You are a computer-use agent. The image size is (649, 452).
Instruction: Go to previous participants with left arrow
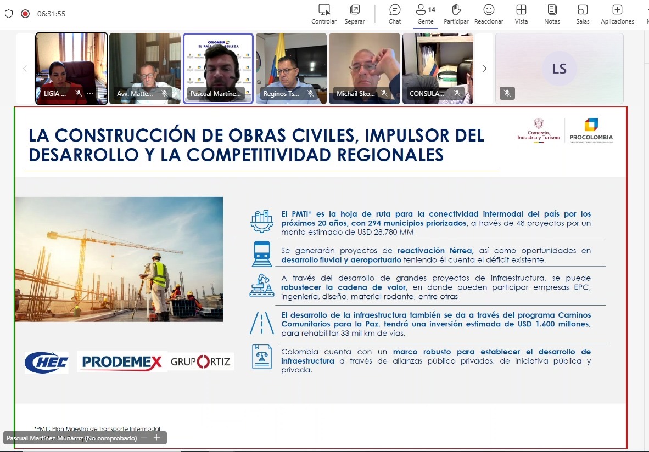(25, 69)
